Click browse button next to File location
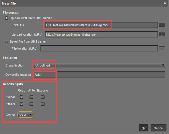 (x=162, y=48)
